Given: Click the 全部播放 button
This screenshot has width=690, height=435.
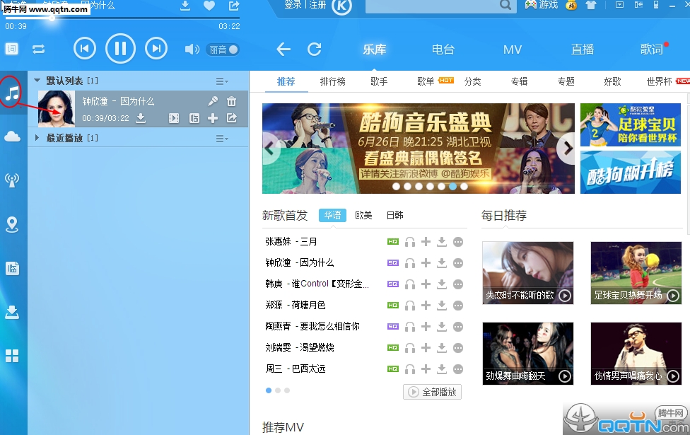Looking at the screenshot, I should [x=432, y=392].
